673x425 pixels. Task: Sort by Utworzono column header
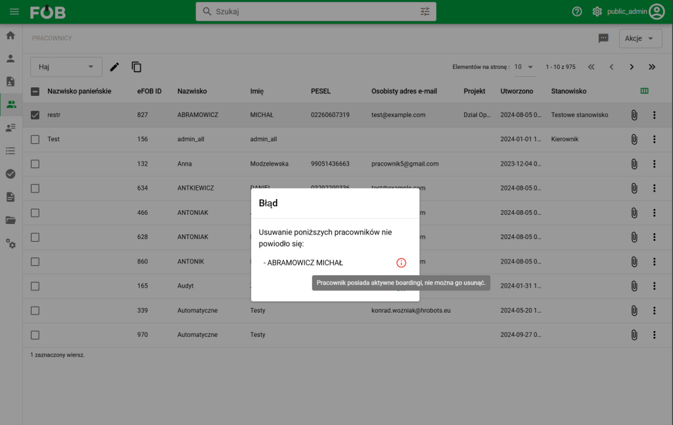(x=517, y=91)
